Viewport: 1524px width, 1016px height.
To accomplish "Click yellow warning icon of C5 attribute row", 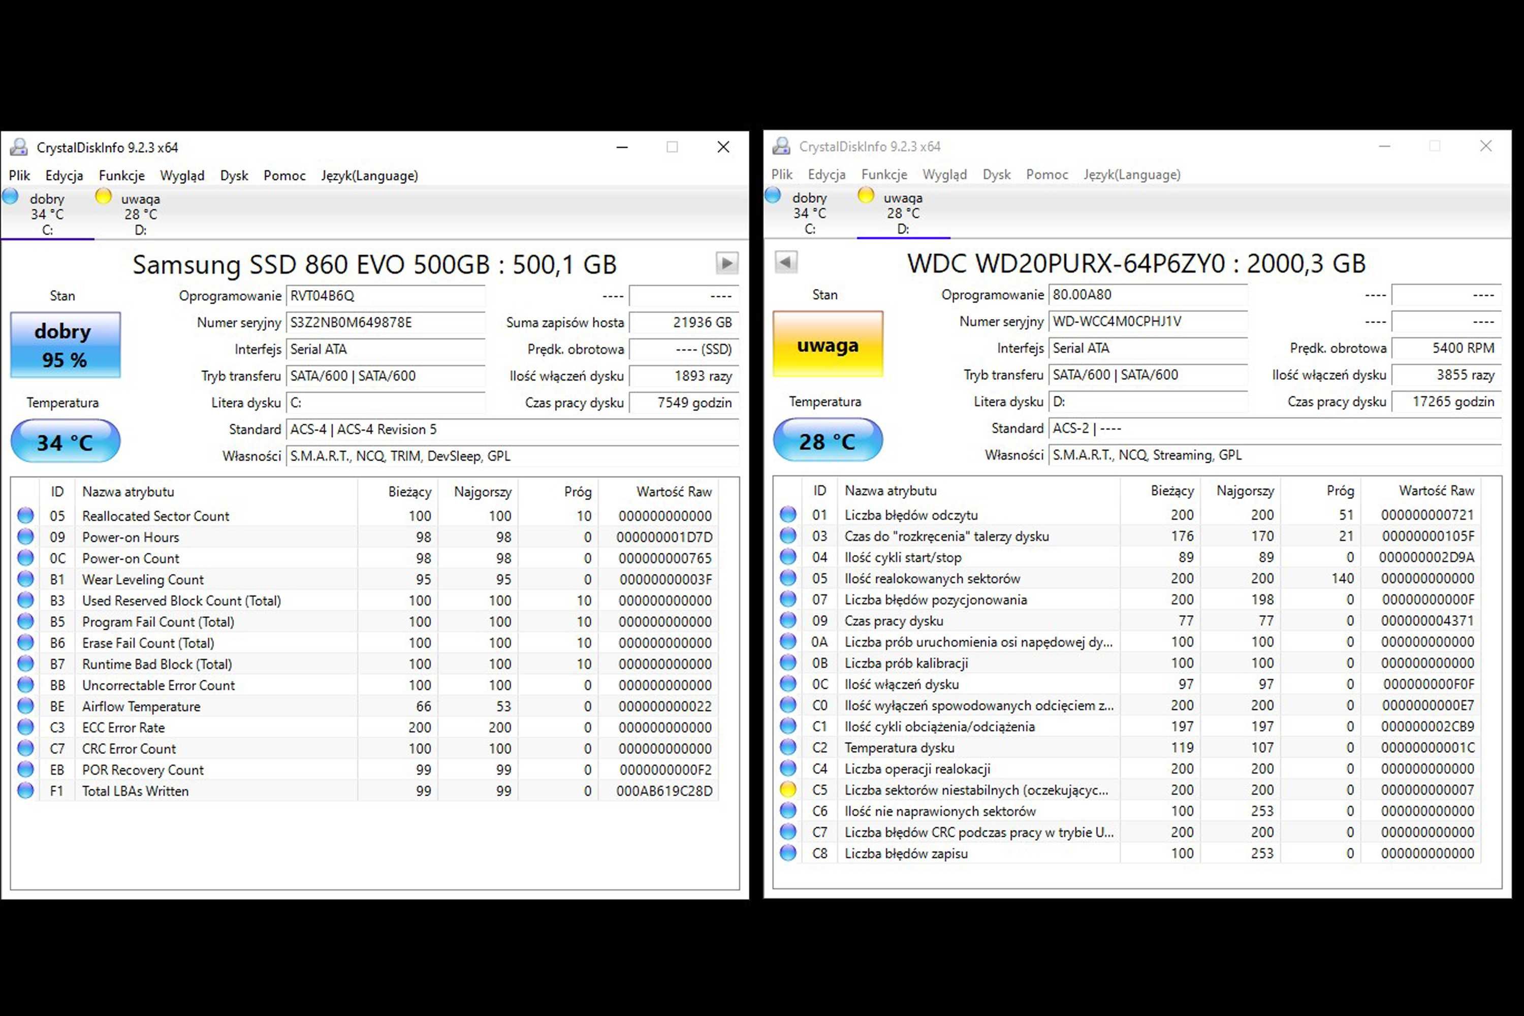I will [x=788, y=790].
